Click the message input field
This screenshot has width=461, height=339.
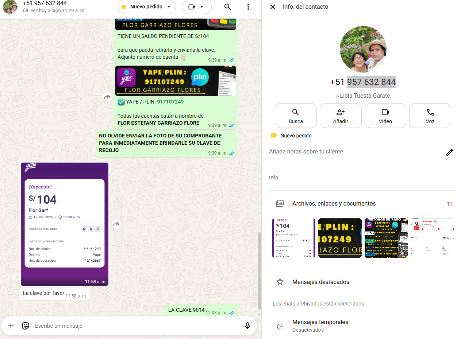[x=135, y=326]
